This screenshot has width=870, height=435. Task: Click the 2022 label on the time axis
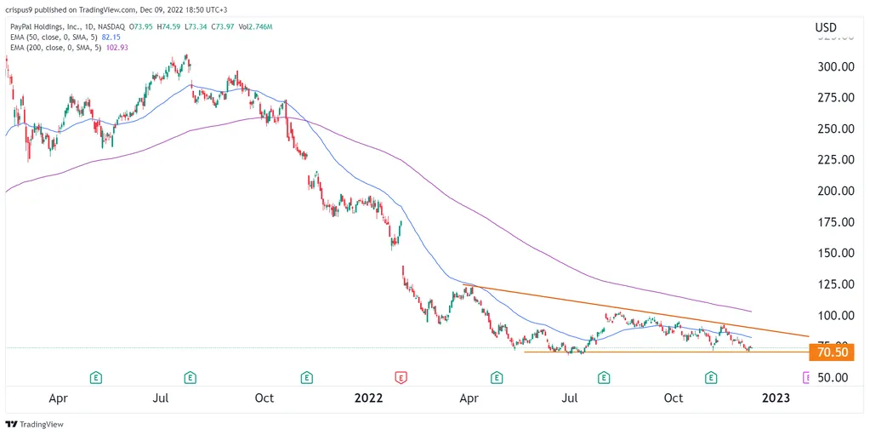pos(368,397)
